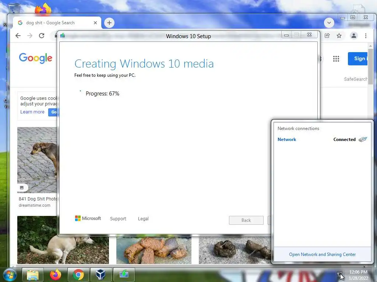
Task: Click the Back button in Setup
Action: click(x=246, y=220)
